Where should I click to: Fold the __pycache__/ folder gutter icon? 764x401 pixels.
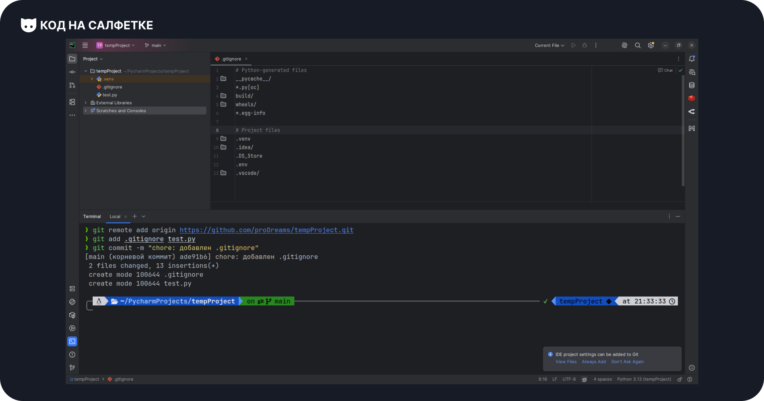click(x=224, y=79)
